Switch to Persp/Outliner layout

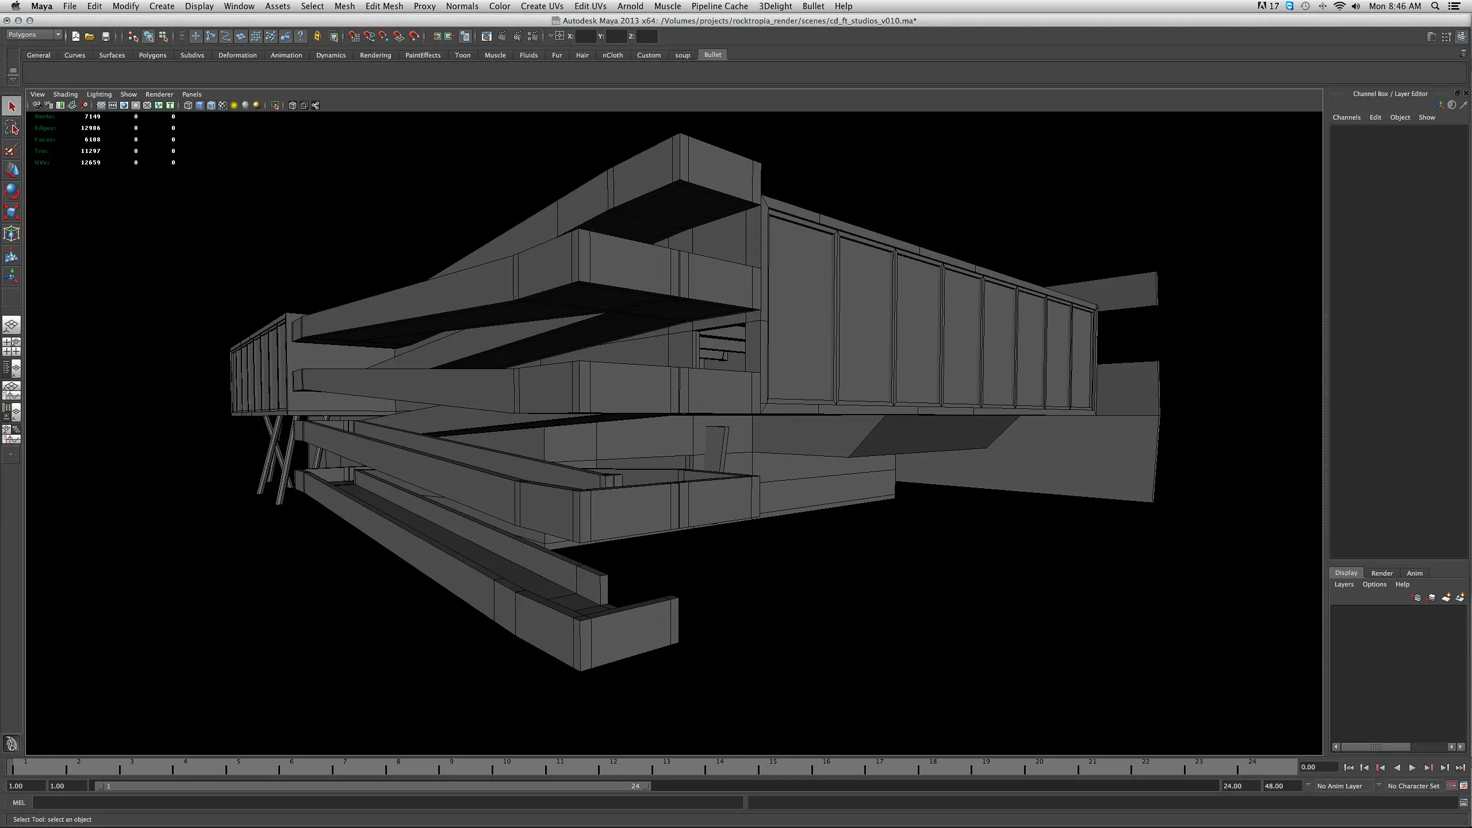(x=11, y=369)
